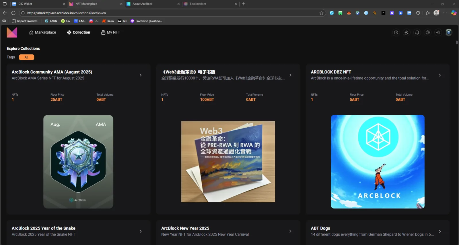Open the browser Favorites list

427,13
